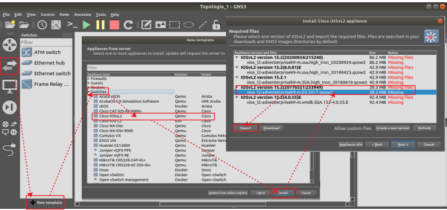Image resolution: width=447 pixels, height=210 pixels.
Task: Click Import in IOSvL2 appliance dialog
Action: click(245, 128)
